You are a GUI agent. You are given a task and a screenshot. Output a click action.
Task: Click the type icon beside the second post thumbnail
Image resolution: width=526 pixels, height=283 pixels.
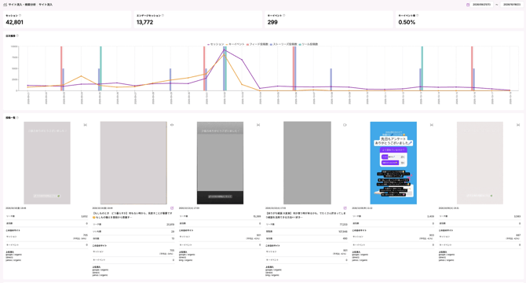[172, 125]
